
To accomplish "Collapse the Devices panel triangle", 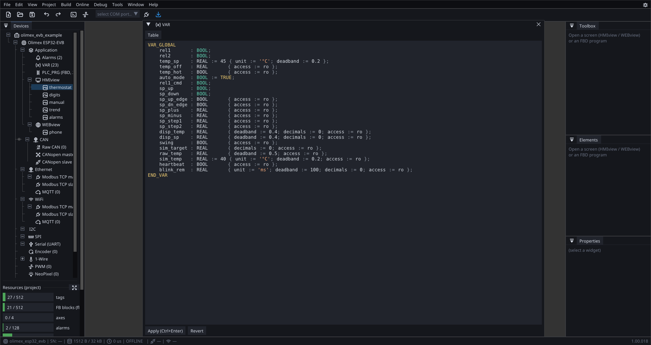I will (6, 26).
